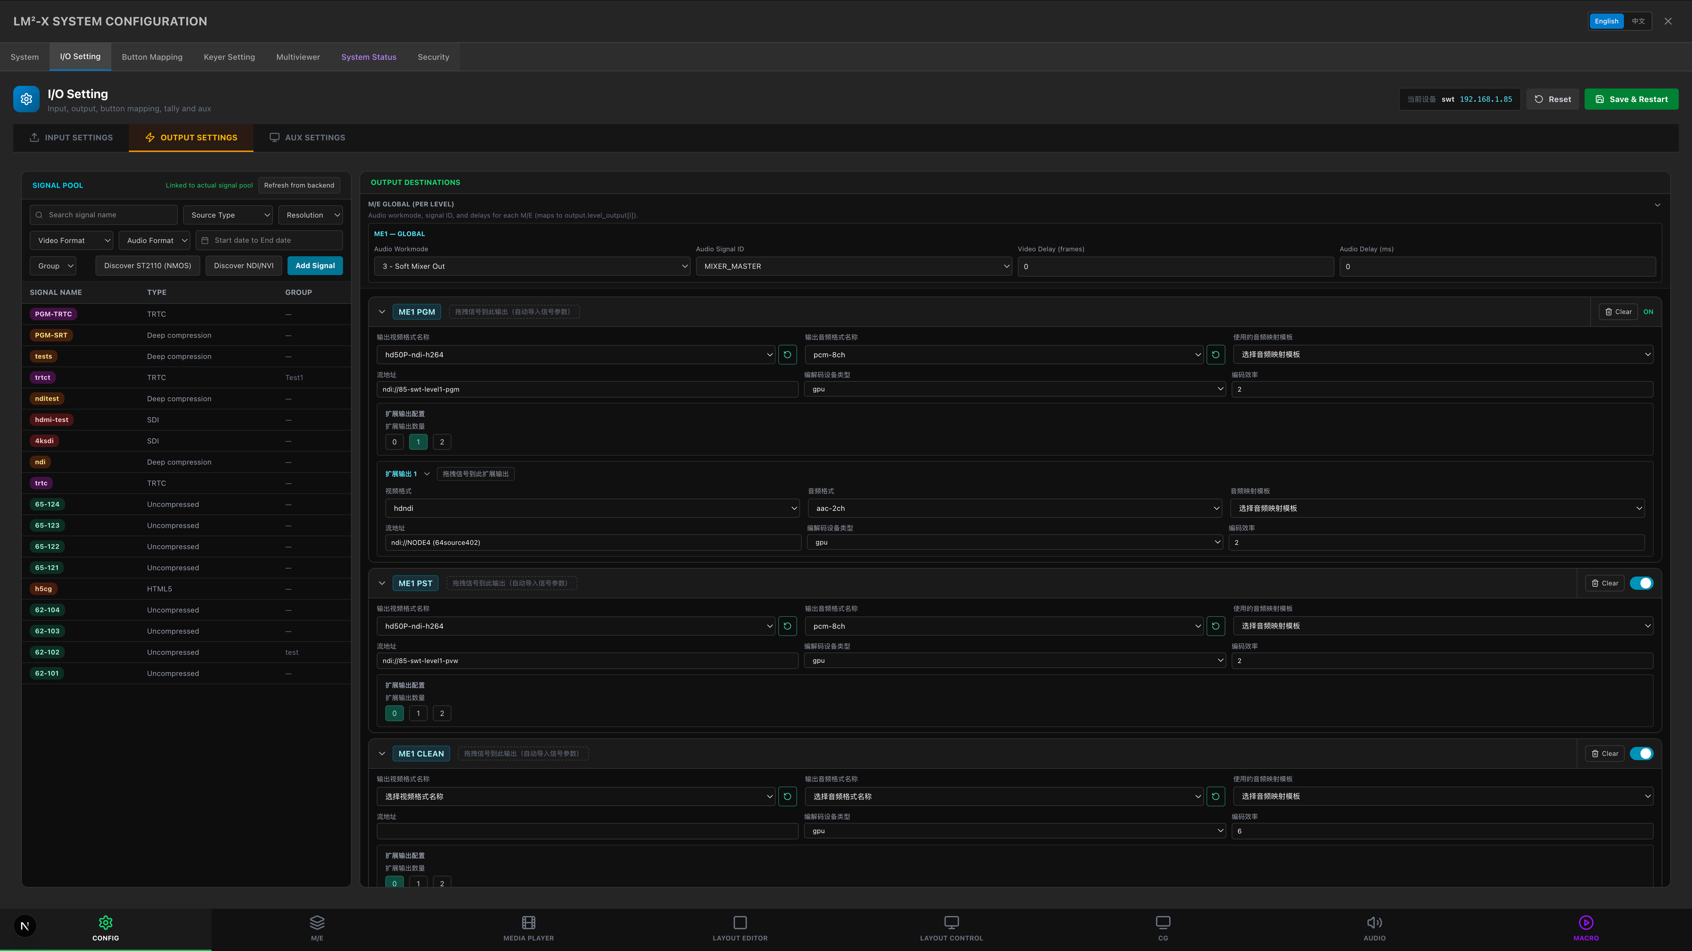Refresh ME1 CLEAN audio format list
Screen dimensions: 1692x951
click(x=1215, y=796)
